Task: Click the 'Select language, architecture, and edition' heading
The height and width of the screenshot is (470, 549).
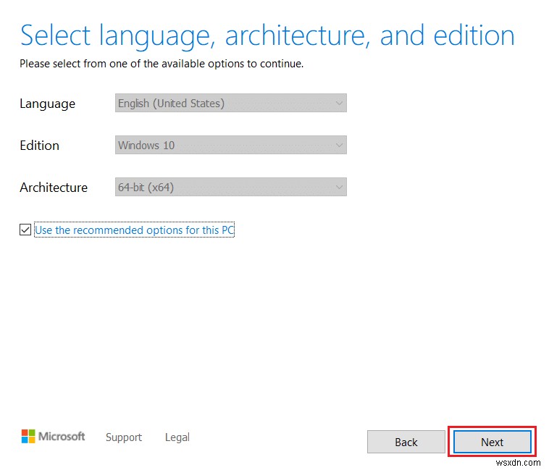Action: pyautogui.click(x=267, y=35)
